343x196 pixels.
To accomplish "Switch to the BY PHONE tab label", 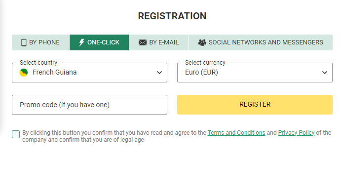I will (44, 42).
